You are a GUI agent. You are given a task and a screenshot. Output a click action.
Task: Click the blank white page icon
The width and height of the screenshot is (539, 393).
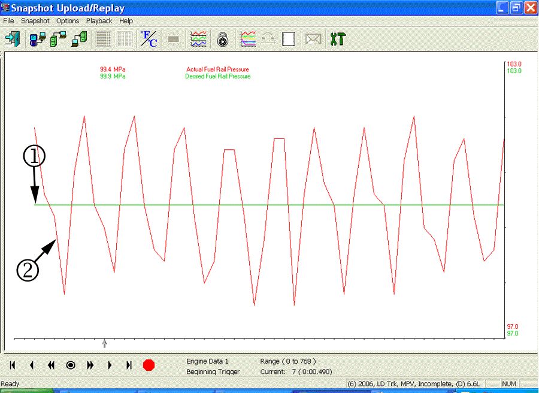(x=289, y=40)
